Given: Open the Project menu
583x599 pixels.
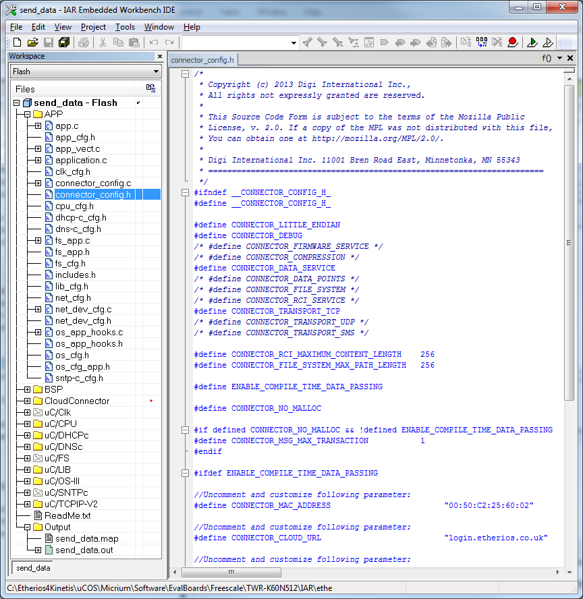Looking at the screenshot, I should 93,27.
